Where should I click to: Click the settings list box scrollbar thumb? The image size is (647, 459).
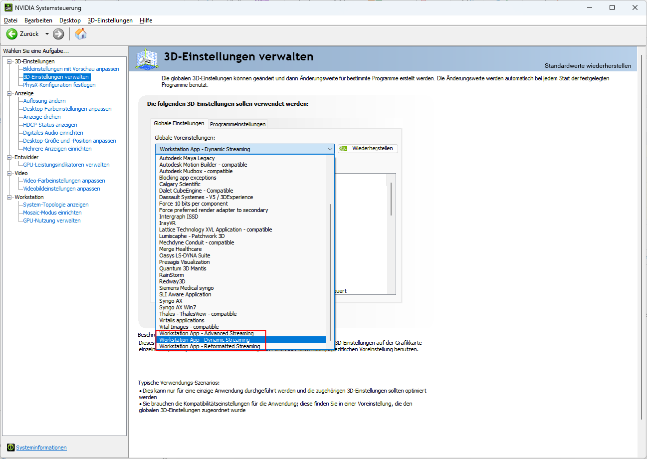[x=391, y=199]
